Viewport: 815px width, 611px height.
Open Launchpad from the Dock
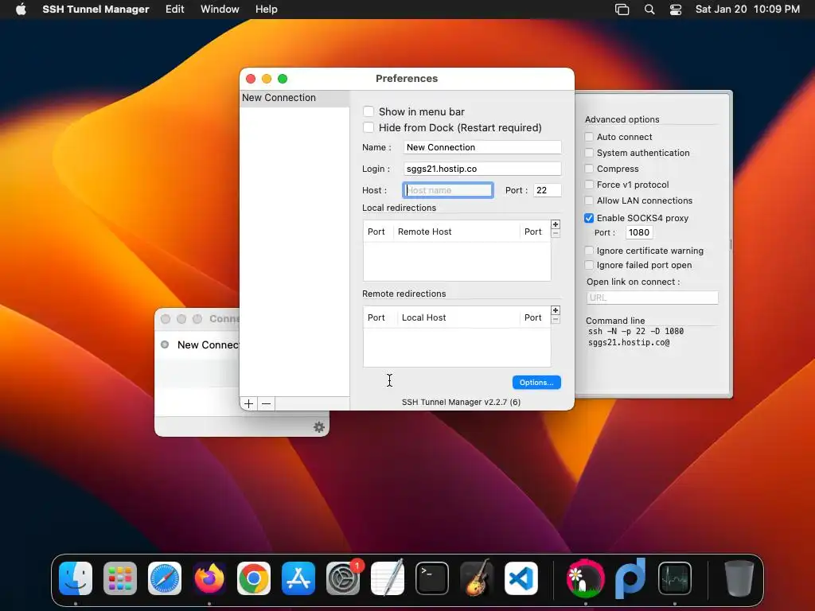coord(120,578)
